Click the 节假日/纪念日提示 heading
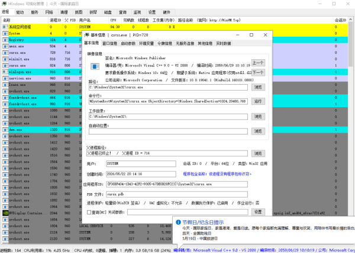This screenshot has width=355, height=253. click(203, 222)
